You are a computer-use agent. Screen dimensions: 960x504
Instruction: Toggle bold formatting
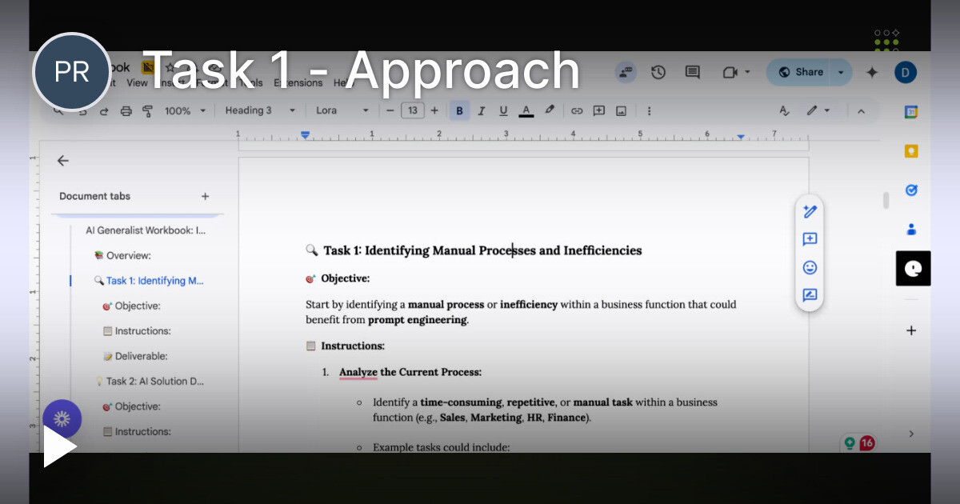[x=460, y=110]
